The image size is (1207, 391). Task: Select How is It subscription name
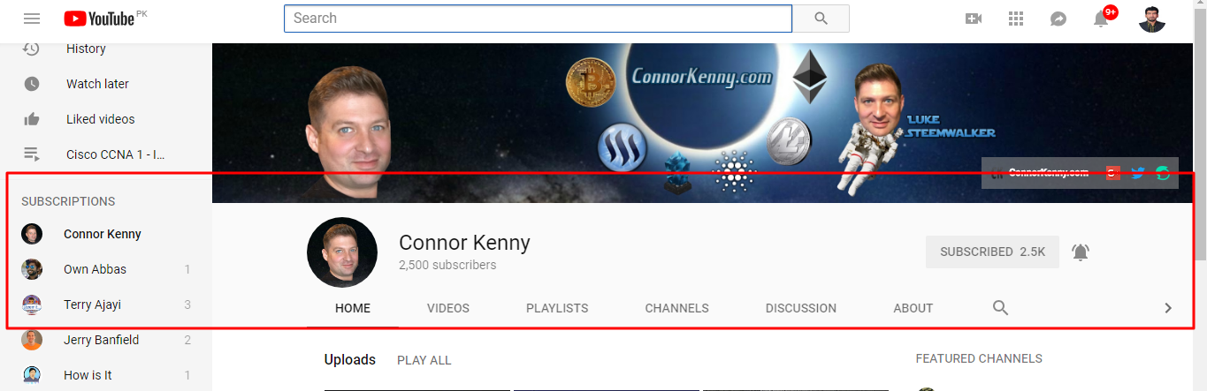[x=88, y=375]
